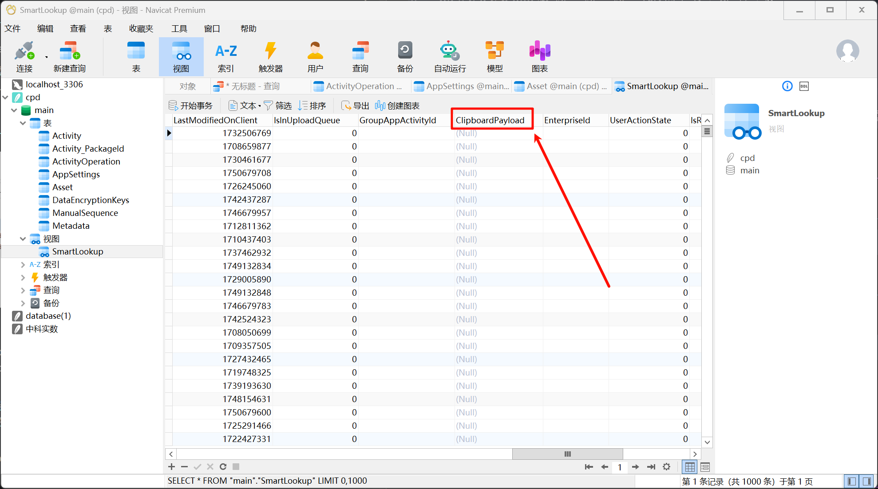
Task: Open the 收藏夹 menu
Action: [141, 29]
